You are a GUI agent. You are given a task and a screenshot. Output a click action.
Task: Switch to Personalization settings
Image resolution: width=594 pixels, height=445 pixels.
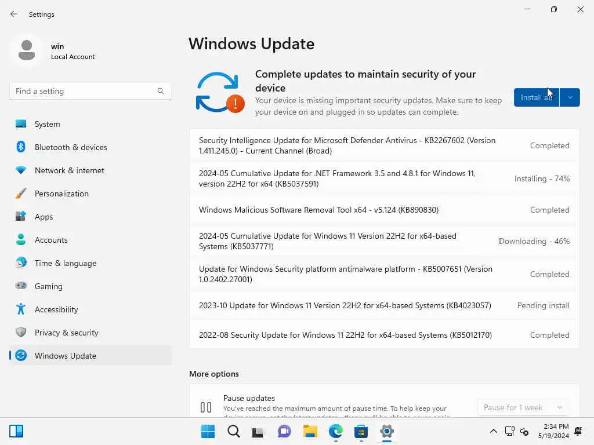pyautogui.click(x=90, y=194)
